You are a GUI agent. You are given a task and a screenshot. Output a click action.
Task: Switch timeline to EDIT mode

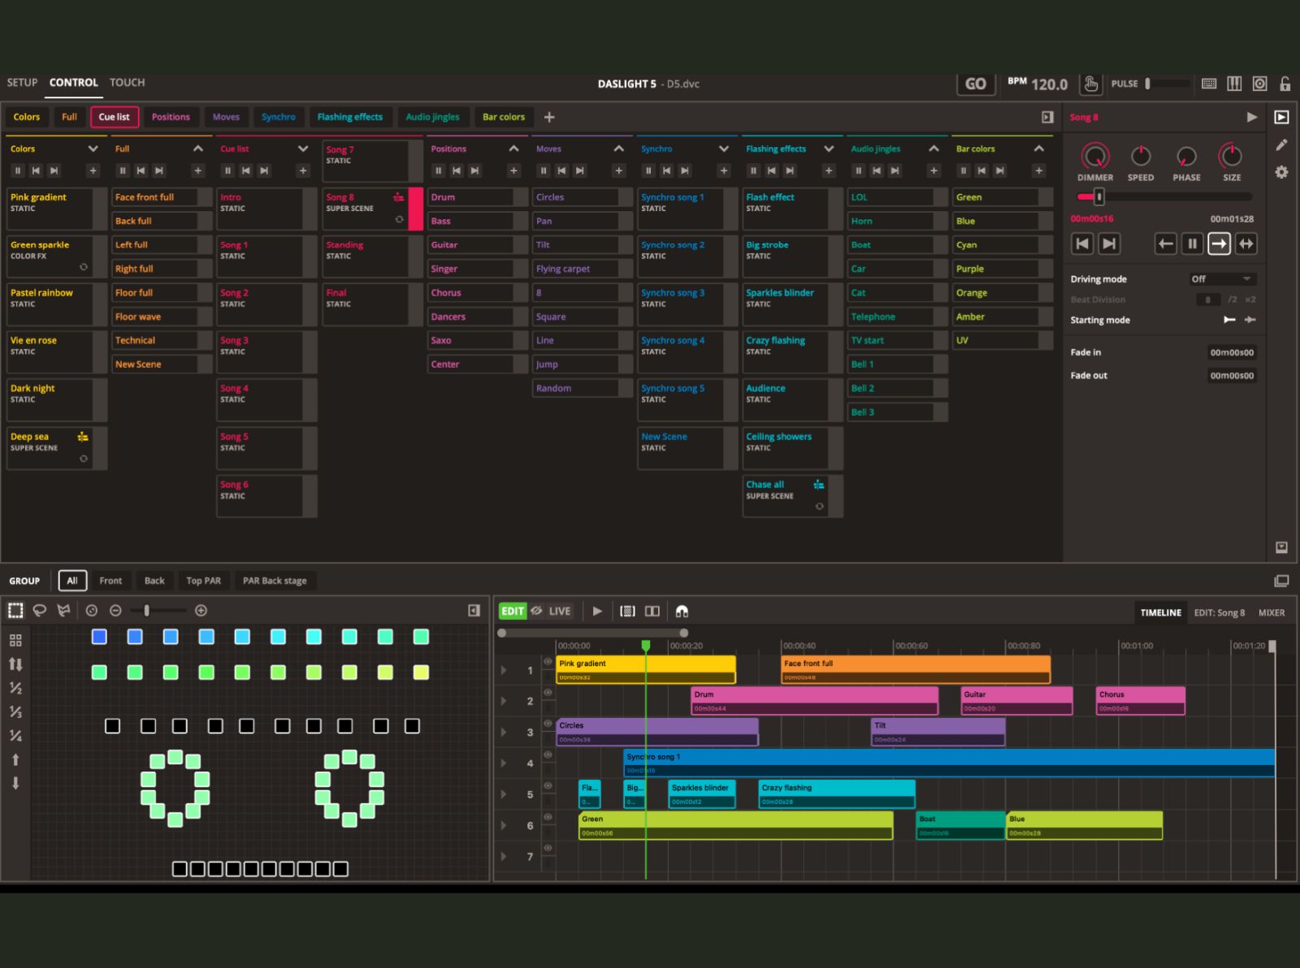coord(512,611)
